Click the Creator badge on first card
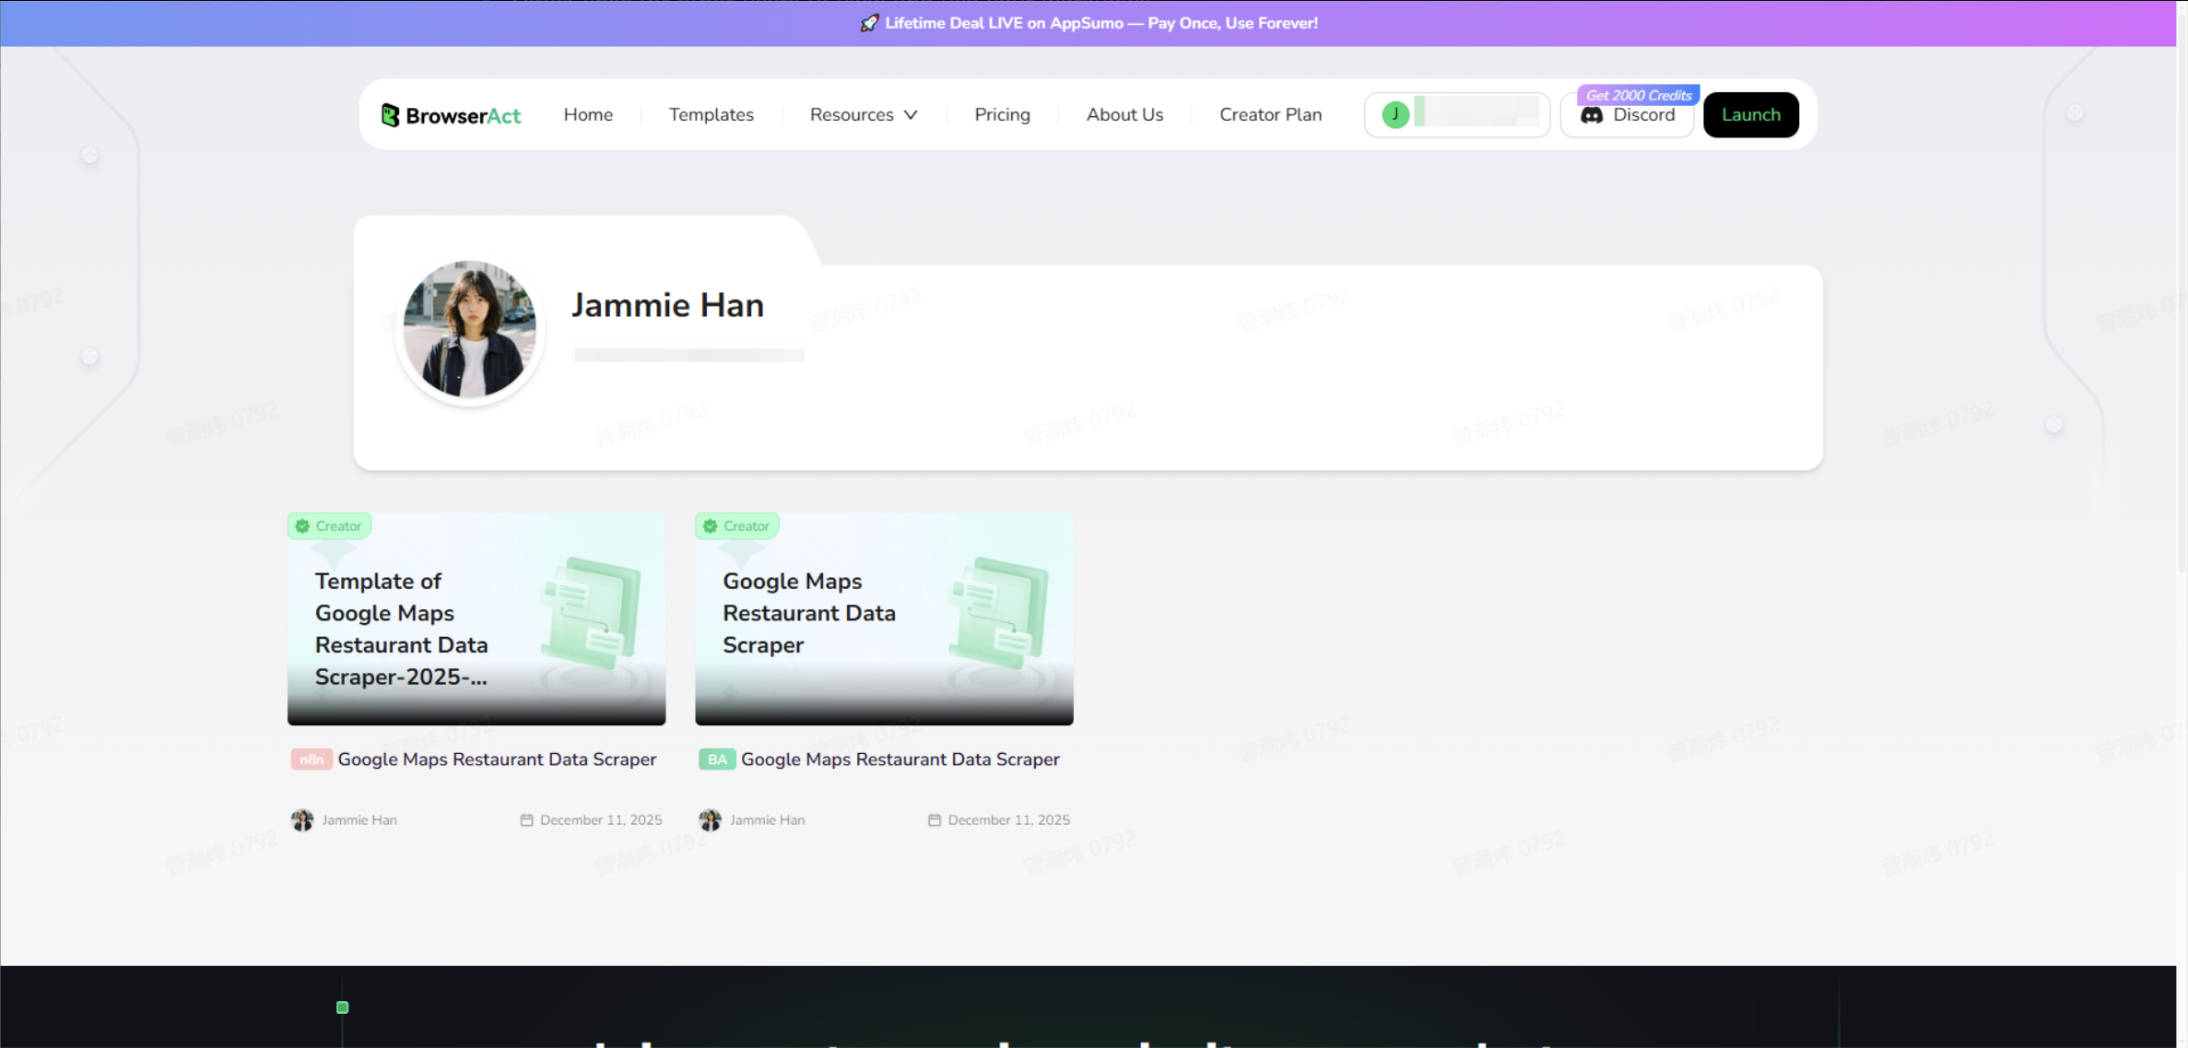The image size is (2188, 1048). pyautogui.click(x=329, y=526)
